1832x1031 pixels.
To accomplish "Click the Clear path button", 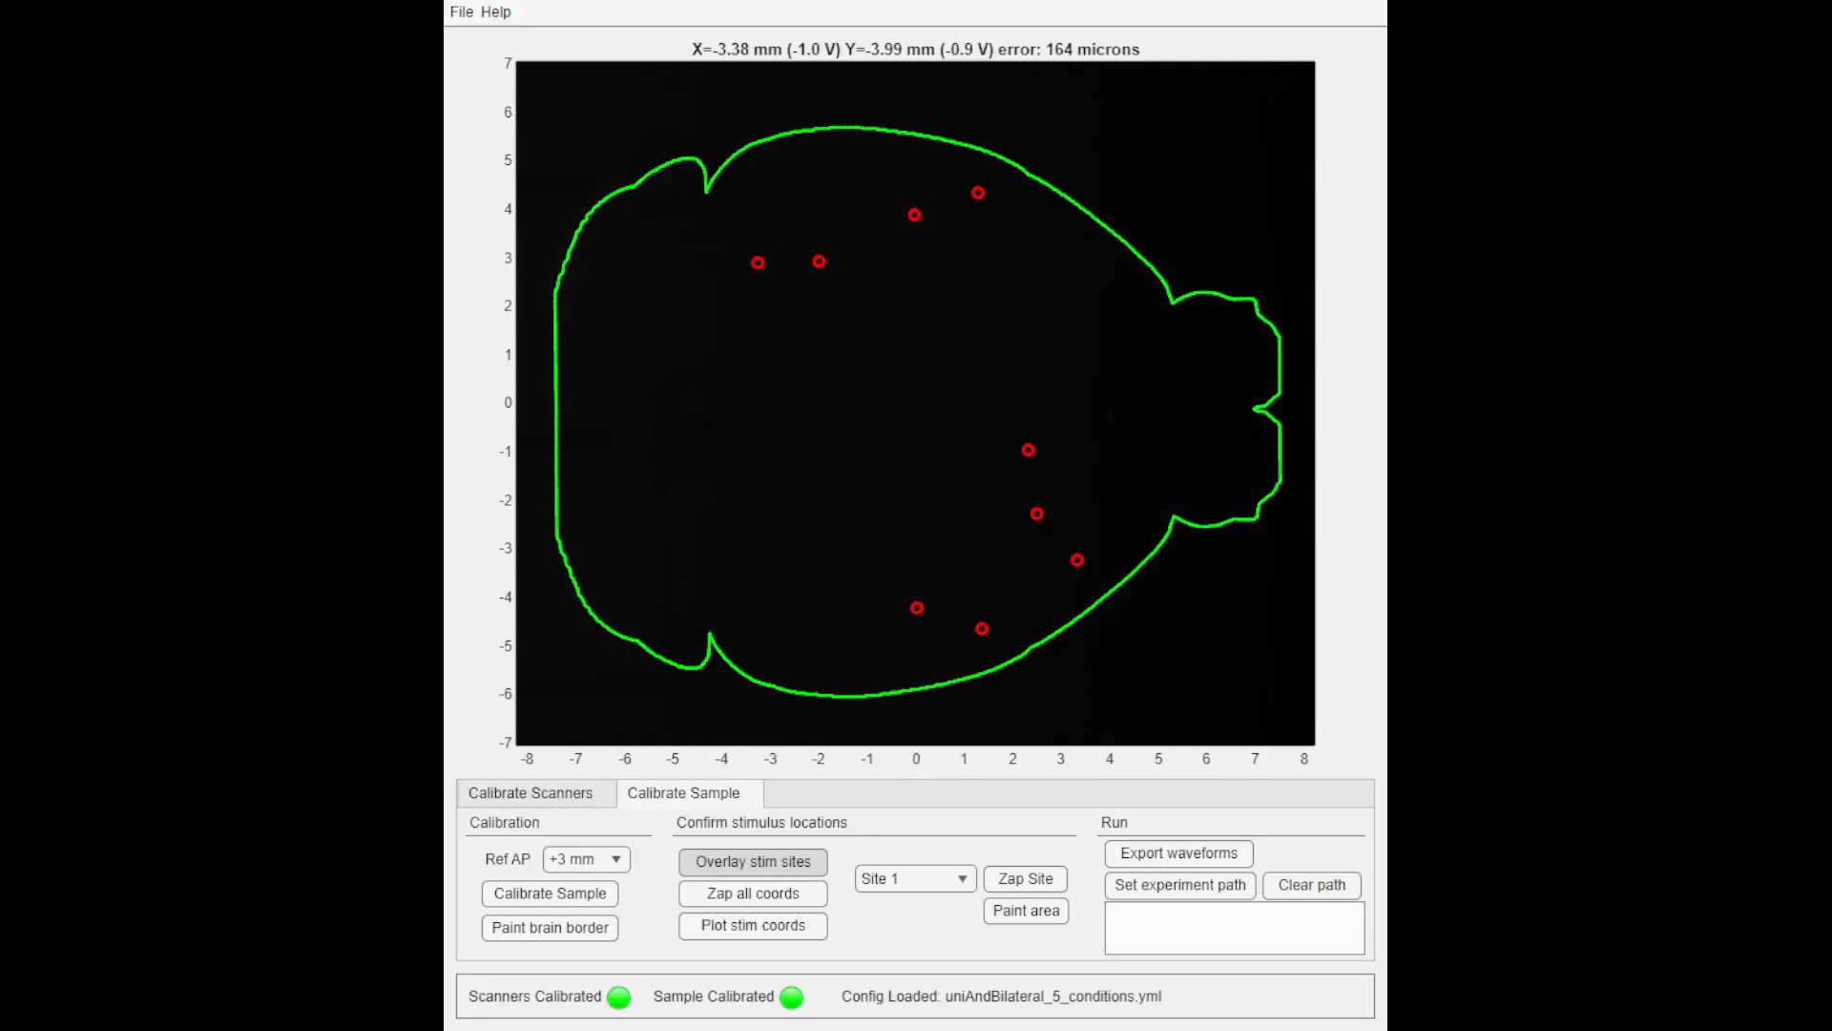I will coord(1312,885).
